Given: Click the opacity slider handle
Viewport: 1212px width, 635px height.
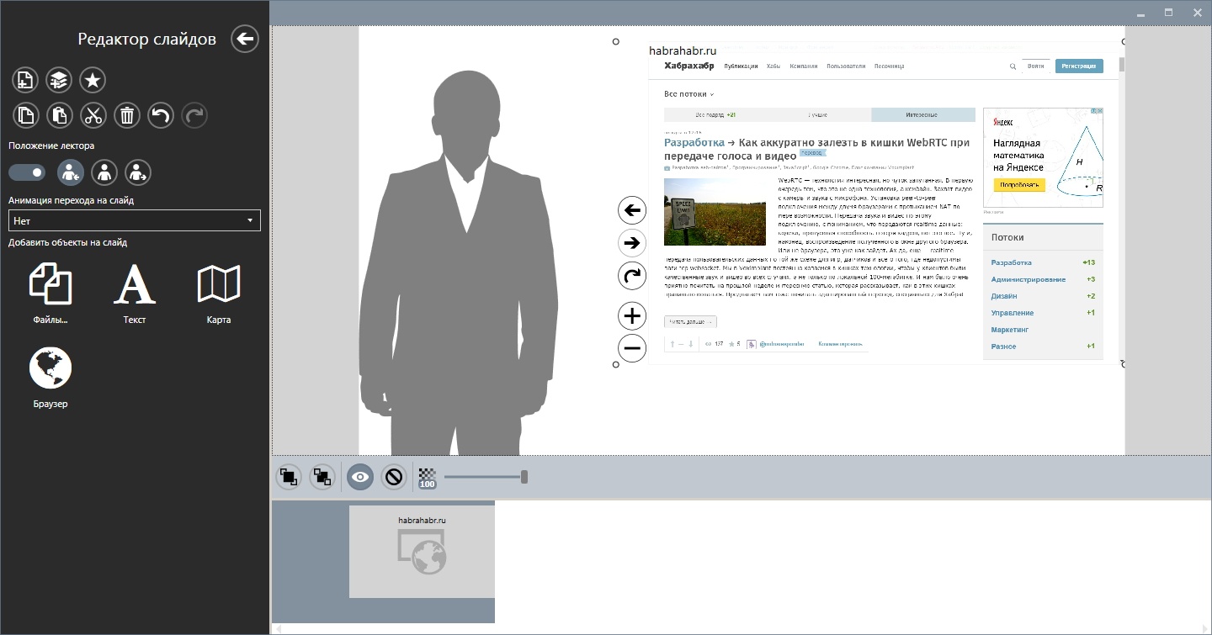Looking at the screenshot, I should 524,477.
